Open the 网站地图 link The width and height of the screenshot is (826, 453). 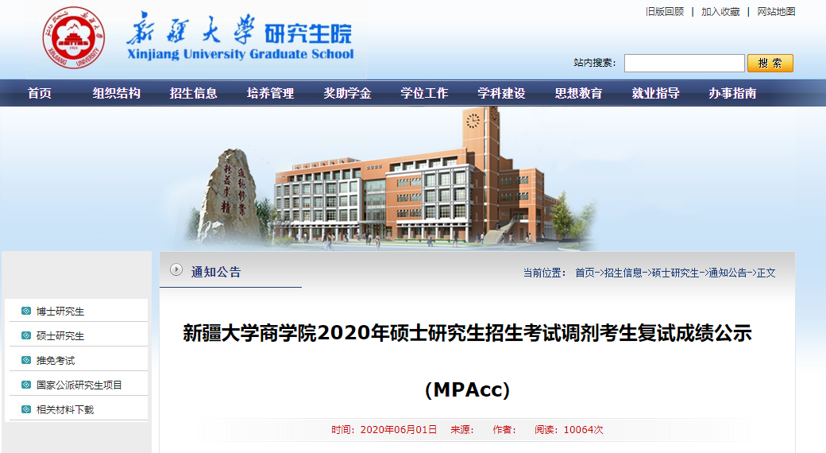tap(776, 12)
